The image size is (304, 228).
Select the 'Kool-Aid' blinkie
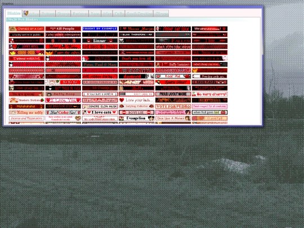coord(173,76)
